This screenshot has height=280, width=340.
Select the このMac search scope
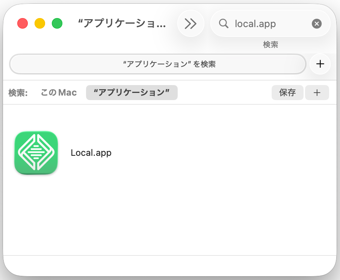point(59,93)
